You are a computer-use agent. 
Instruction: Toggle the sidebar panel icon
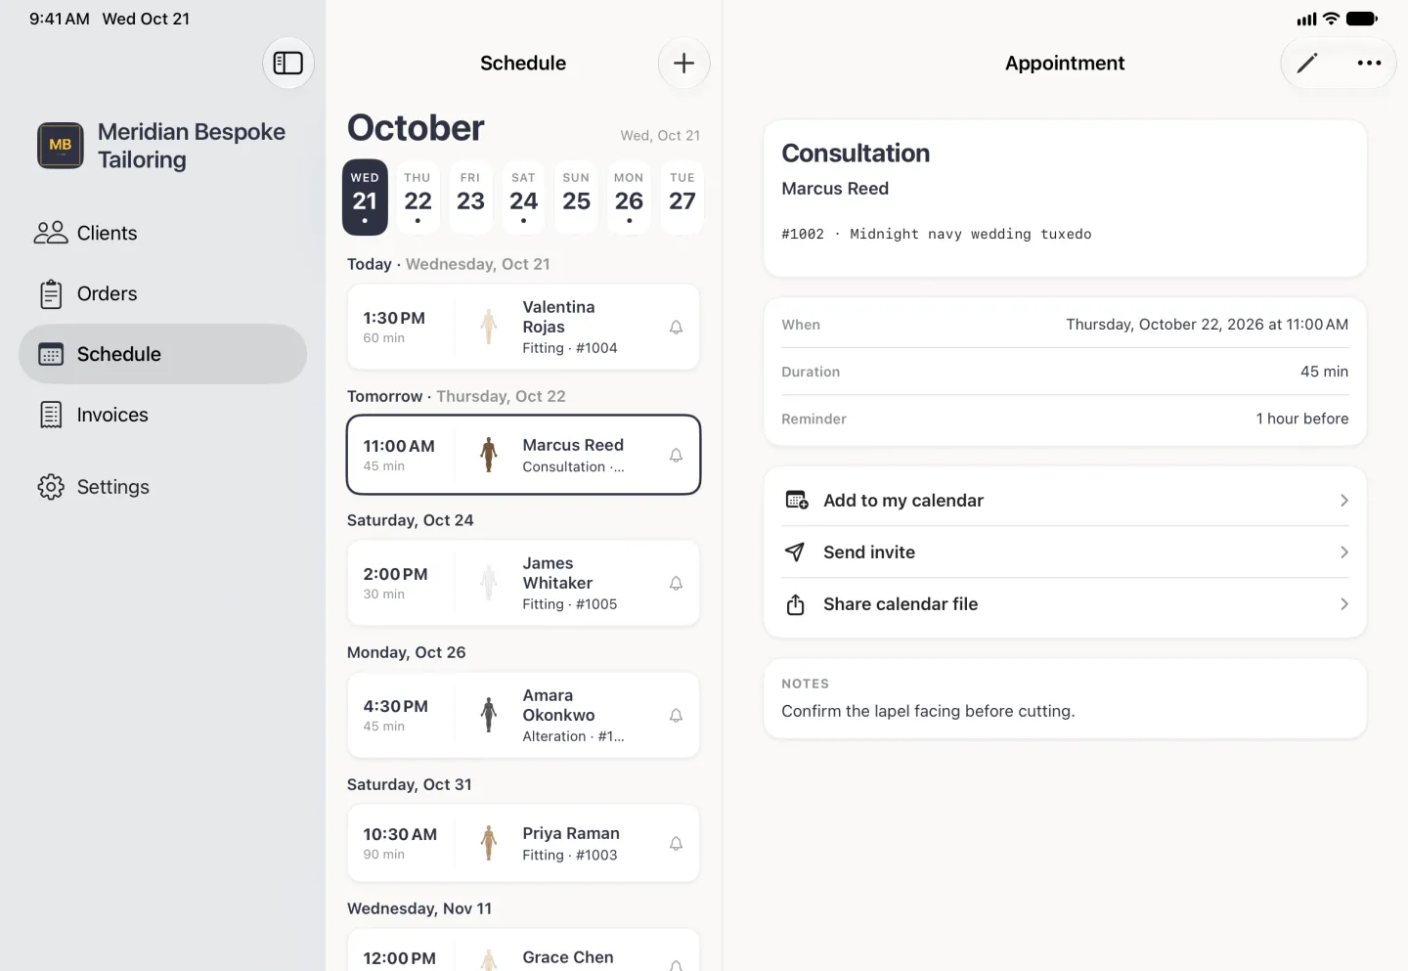tap(287, 64)
